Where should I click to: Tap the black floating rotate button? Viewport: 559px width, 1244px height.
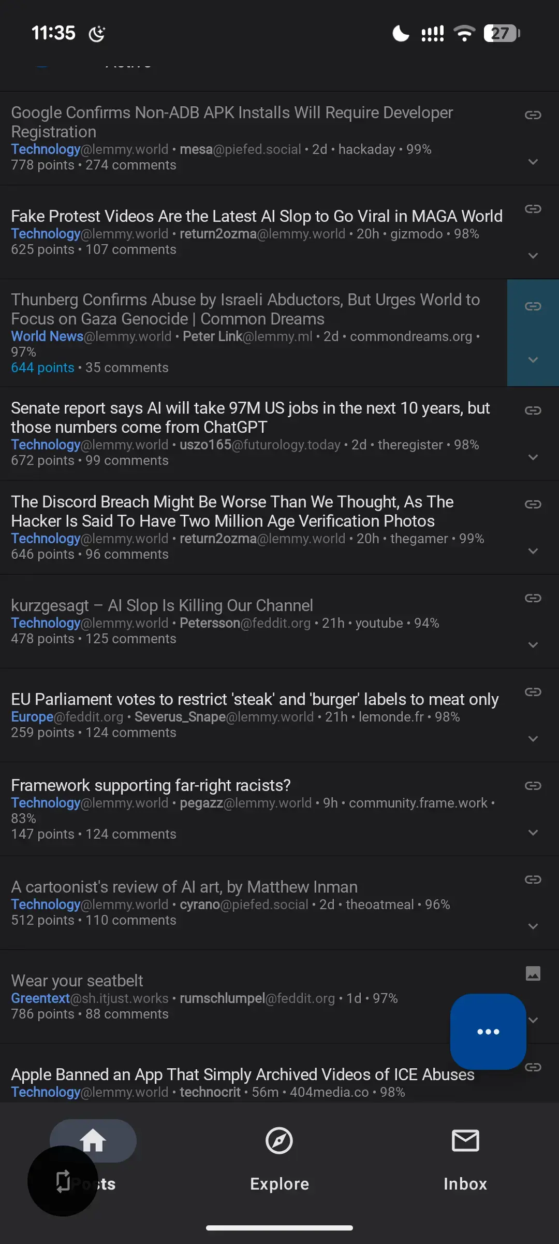[63, 1181]
